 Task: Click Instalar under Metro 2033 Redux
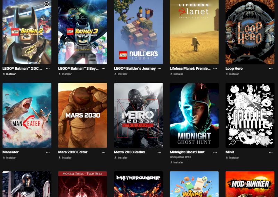point(121,158)
